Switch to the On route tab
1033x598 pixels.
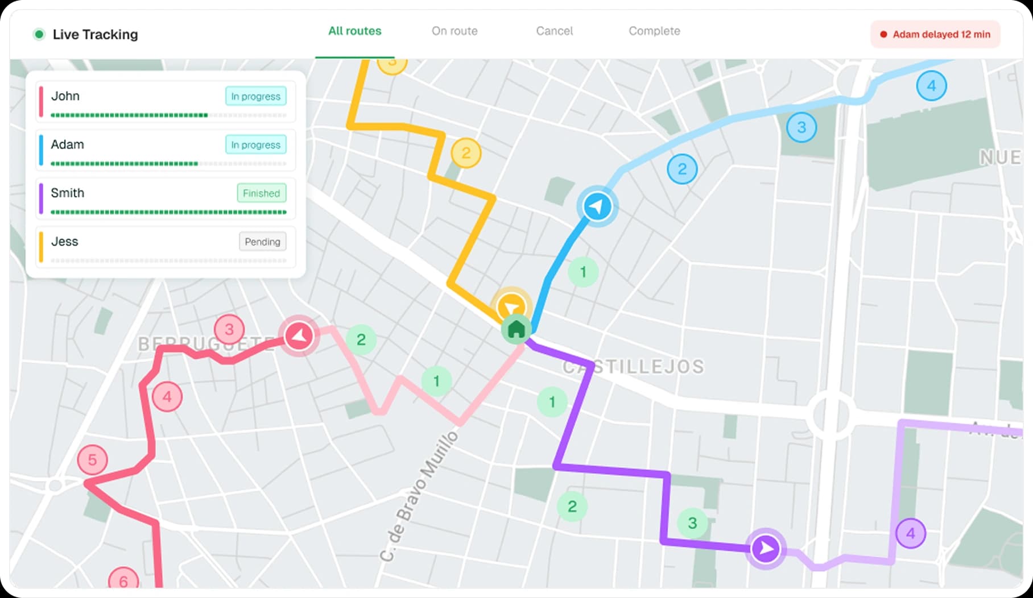(x=454, y=31)
